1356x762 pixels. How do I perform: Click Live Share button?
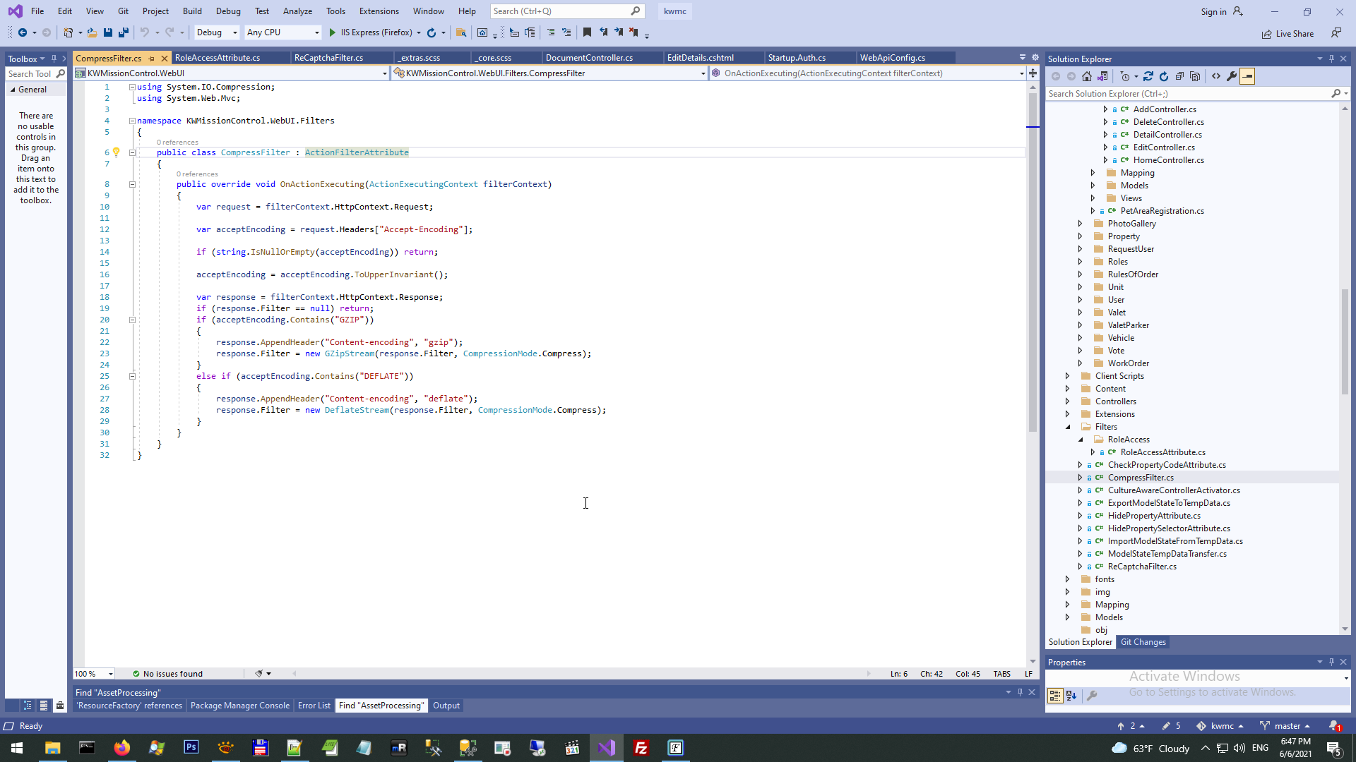coord(1288,34)
